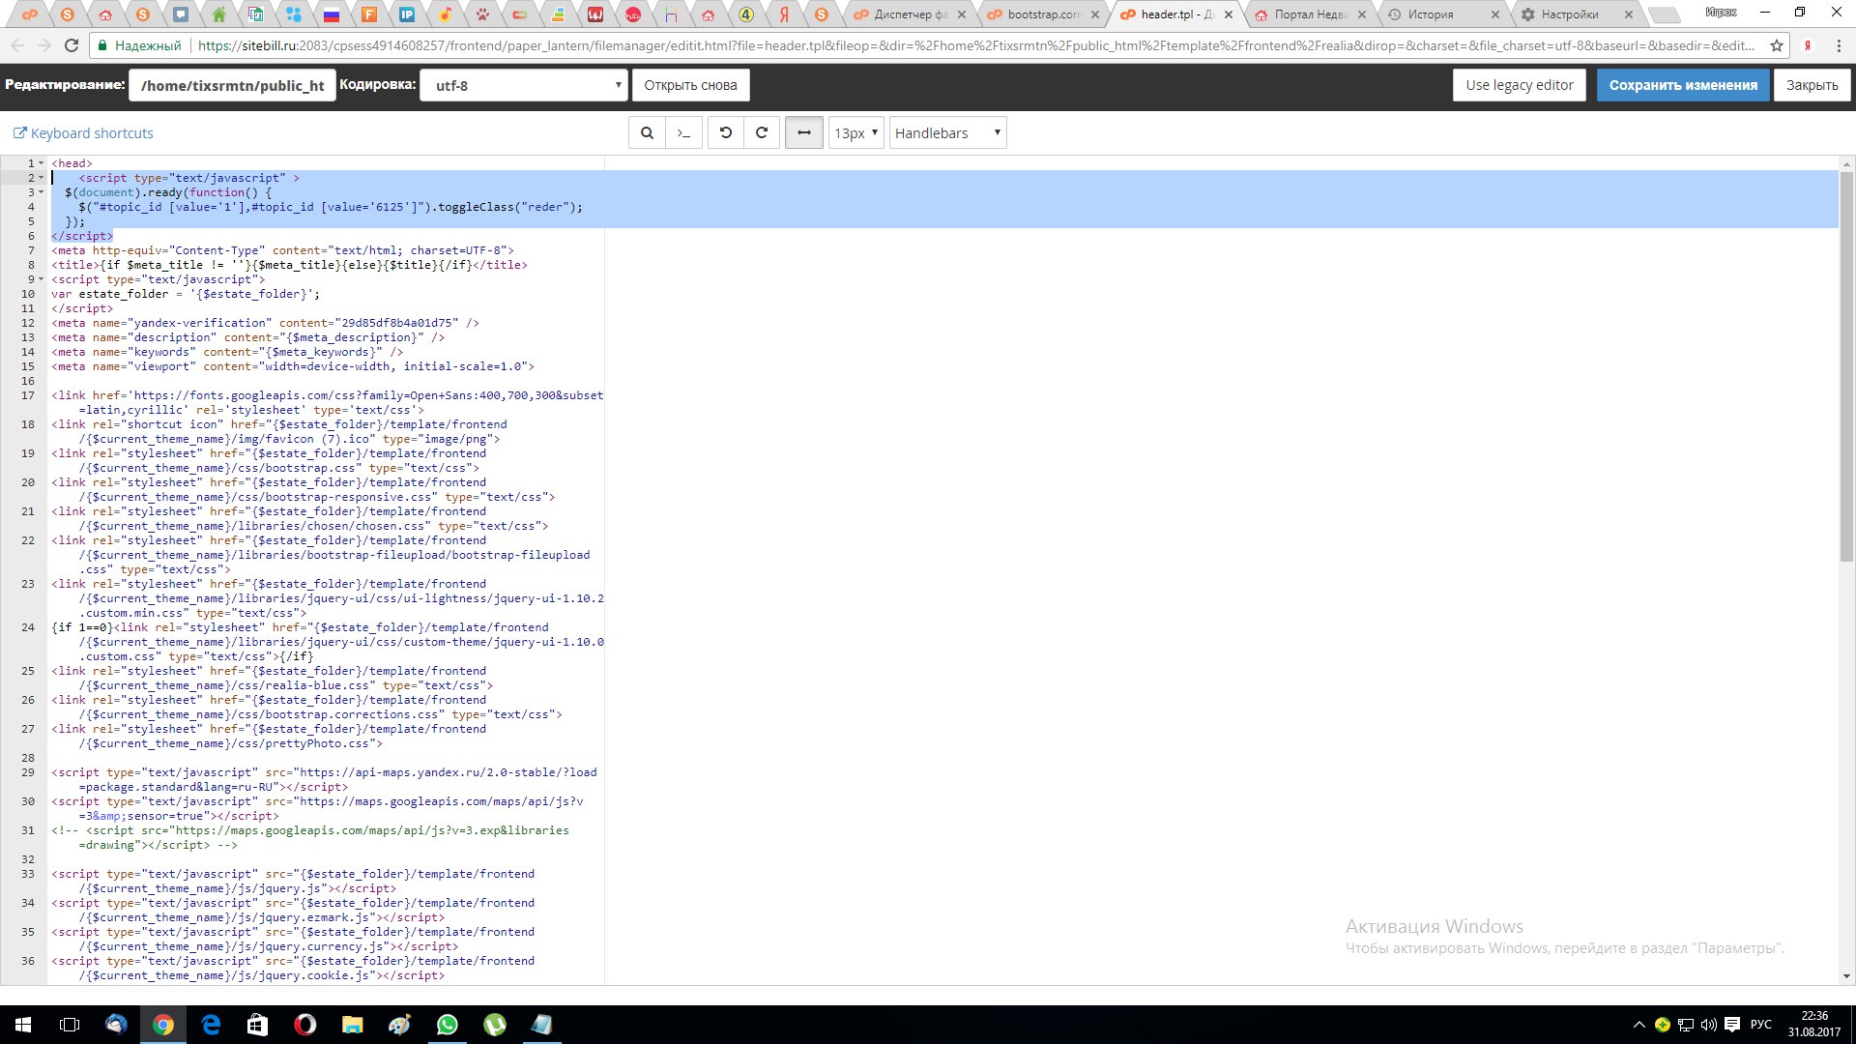This screenshot has height=1044, width=1856.
Task: Open Opera browser from taskbar
Action: 304,1025
